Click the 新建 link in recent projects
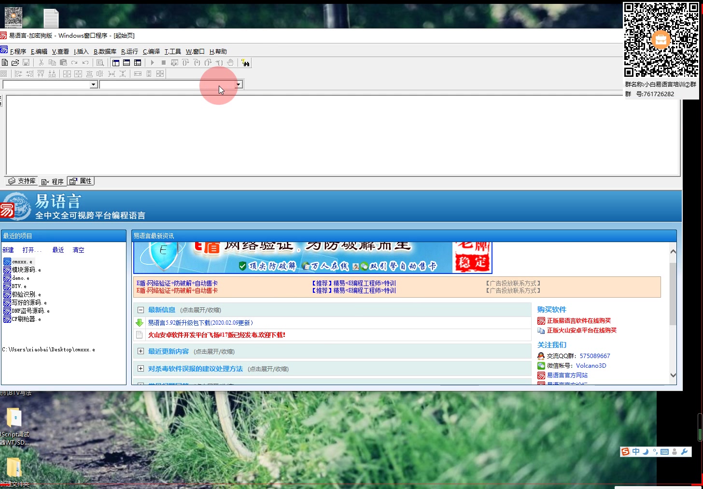 pyautogui.click(x=8, y=250)
